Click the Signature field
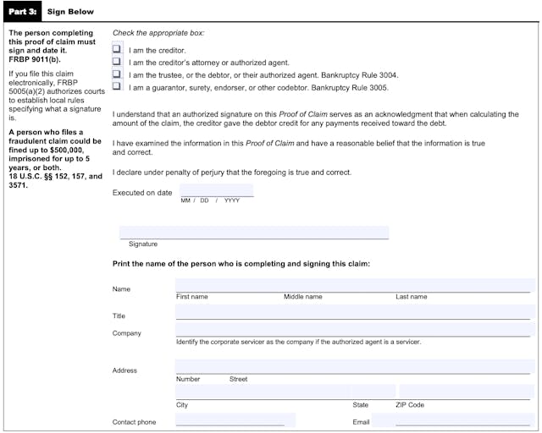542x433 pixels. [254, 233]
